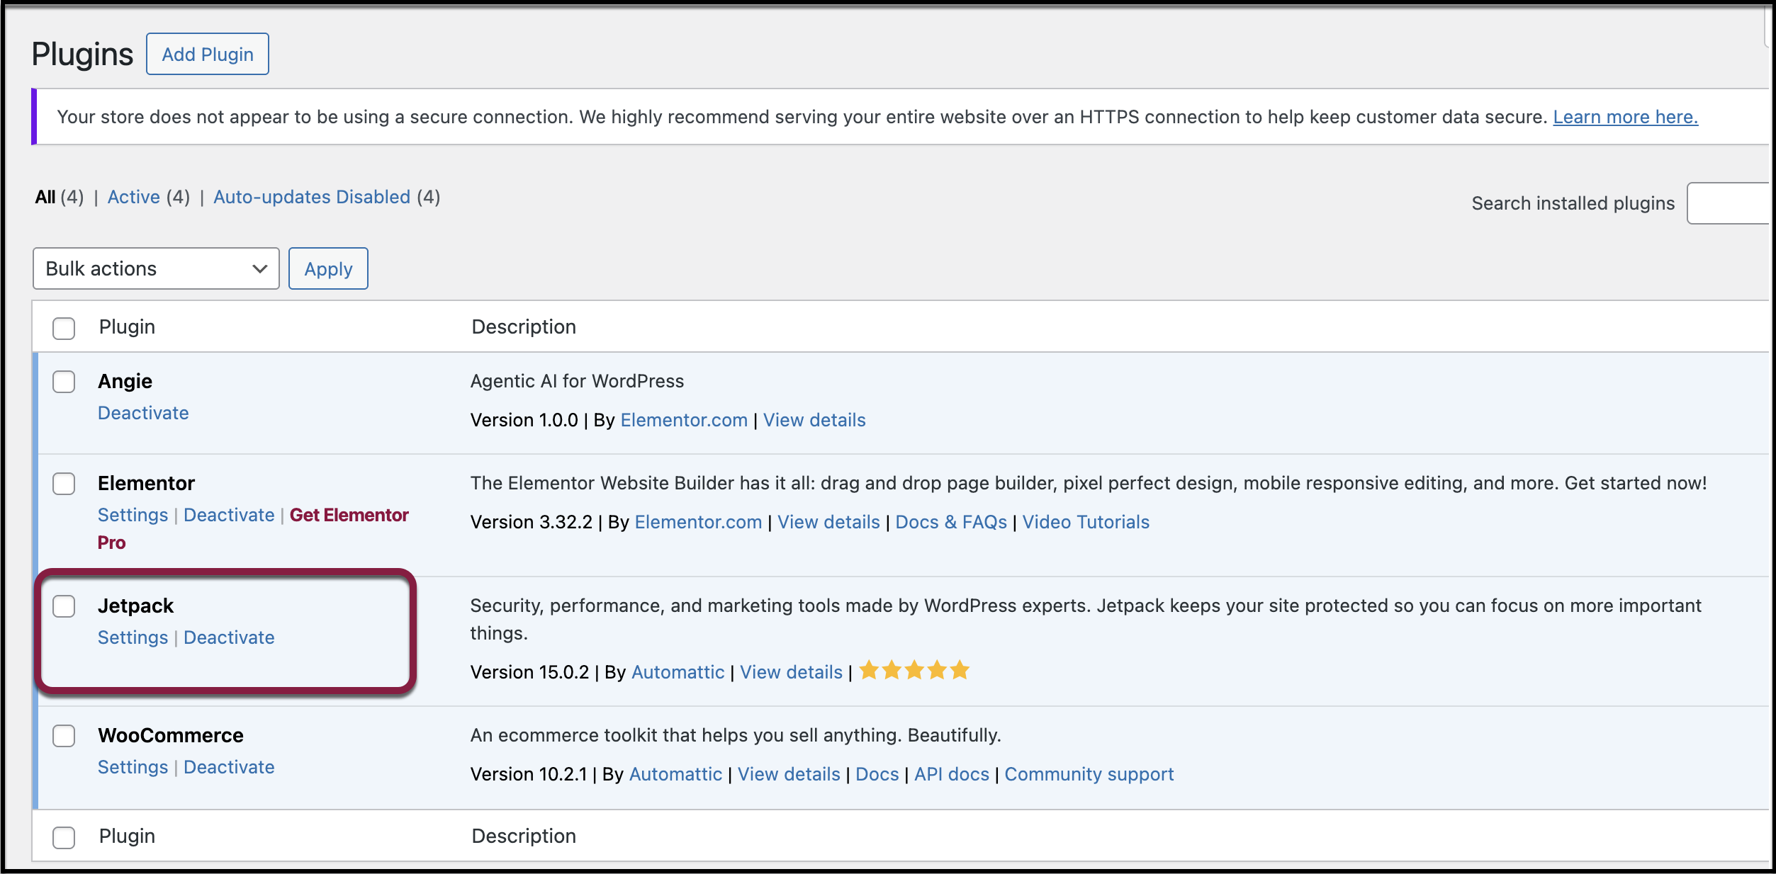Focus the Search installed plugins field
The width and height of the screenshot is (1776, 874).
coord(1729,203)
